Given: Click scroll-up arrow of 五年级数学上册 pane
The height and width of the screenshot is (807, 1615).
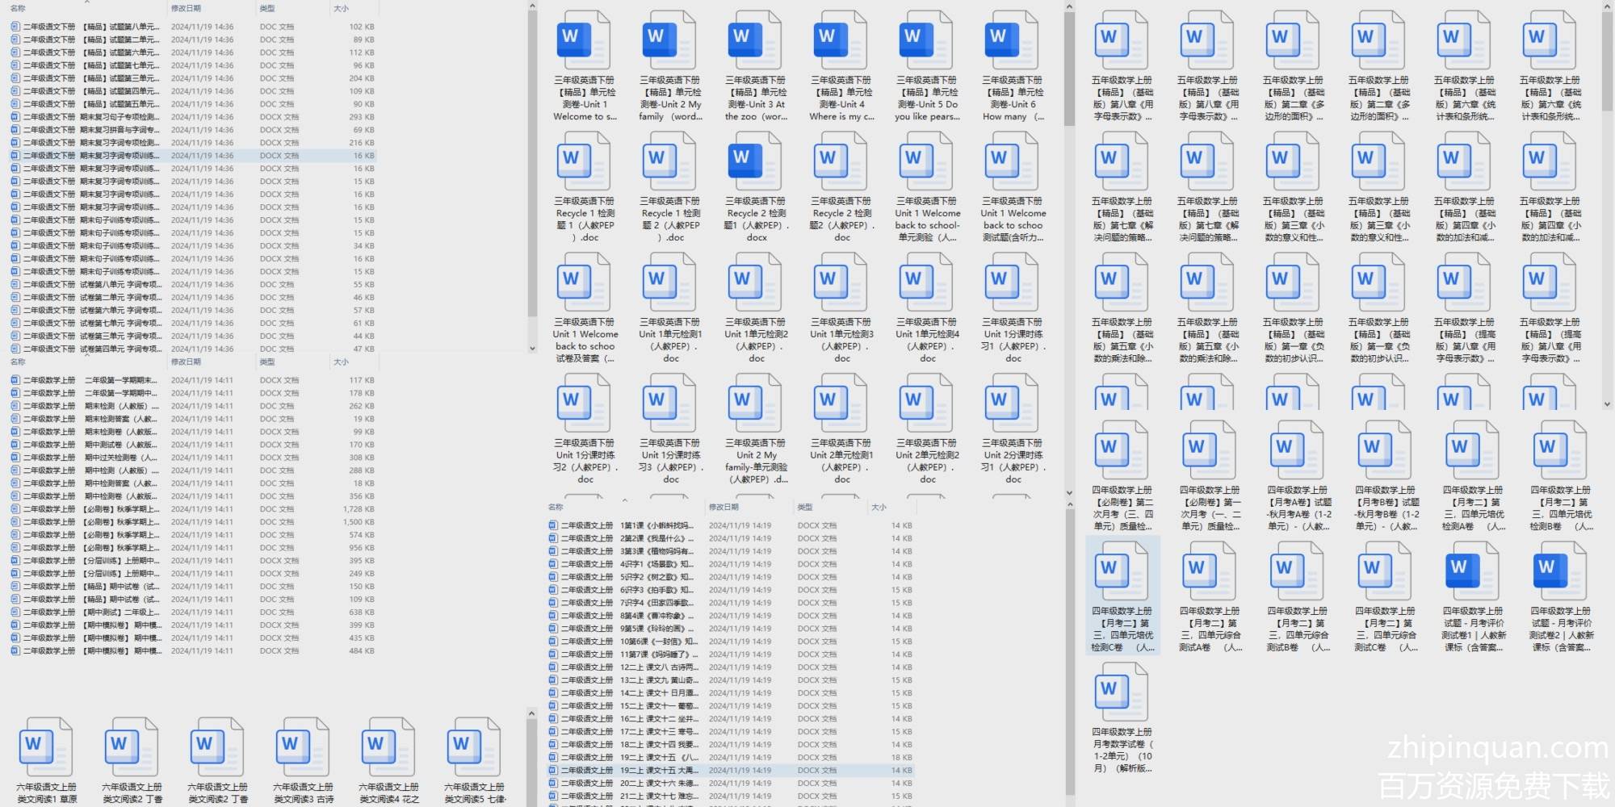Looking at the screenshot, I should [x=1607, y=6].
